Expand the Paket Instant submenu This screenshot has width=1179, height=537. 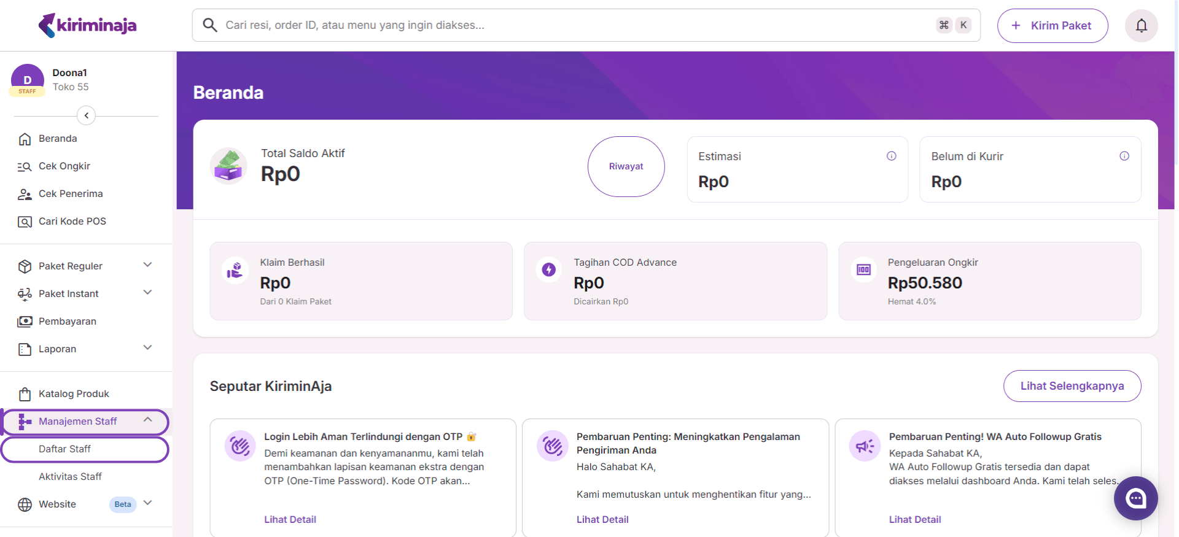(x=147, y=293)
